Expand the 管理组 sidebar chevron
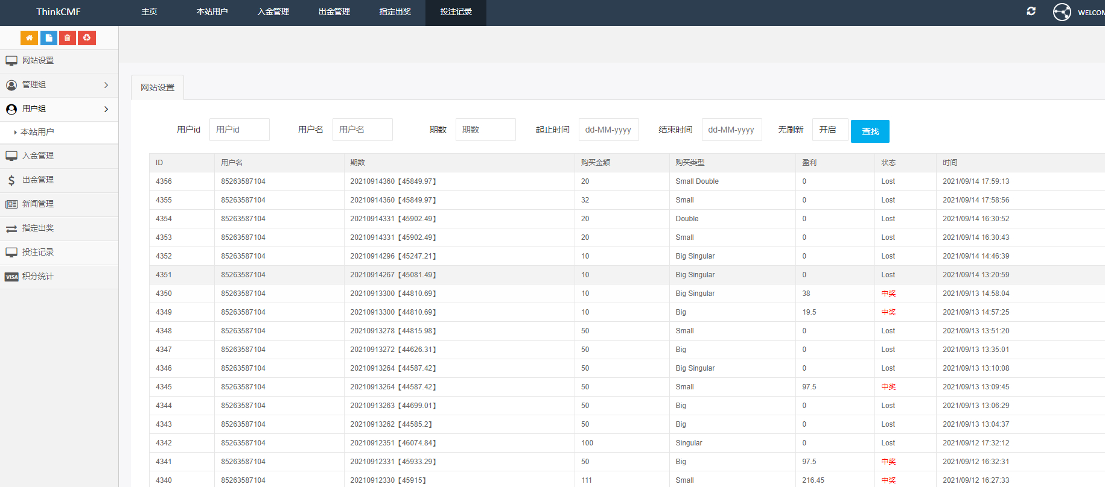Screen dimensions: 1105x487 coord(106,85)
